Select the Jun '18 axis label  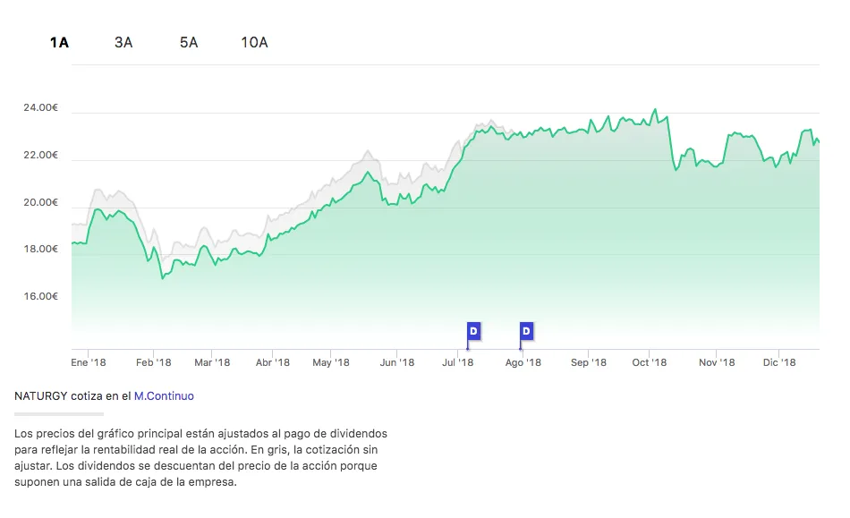tap(396, 362)
